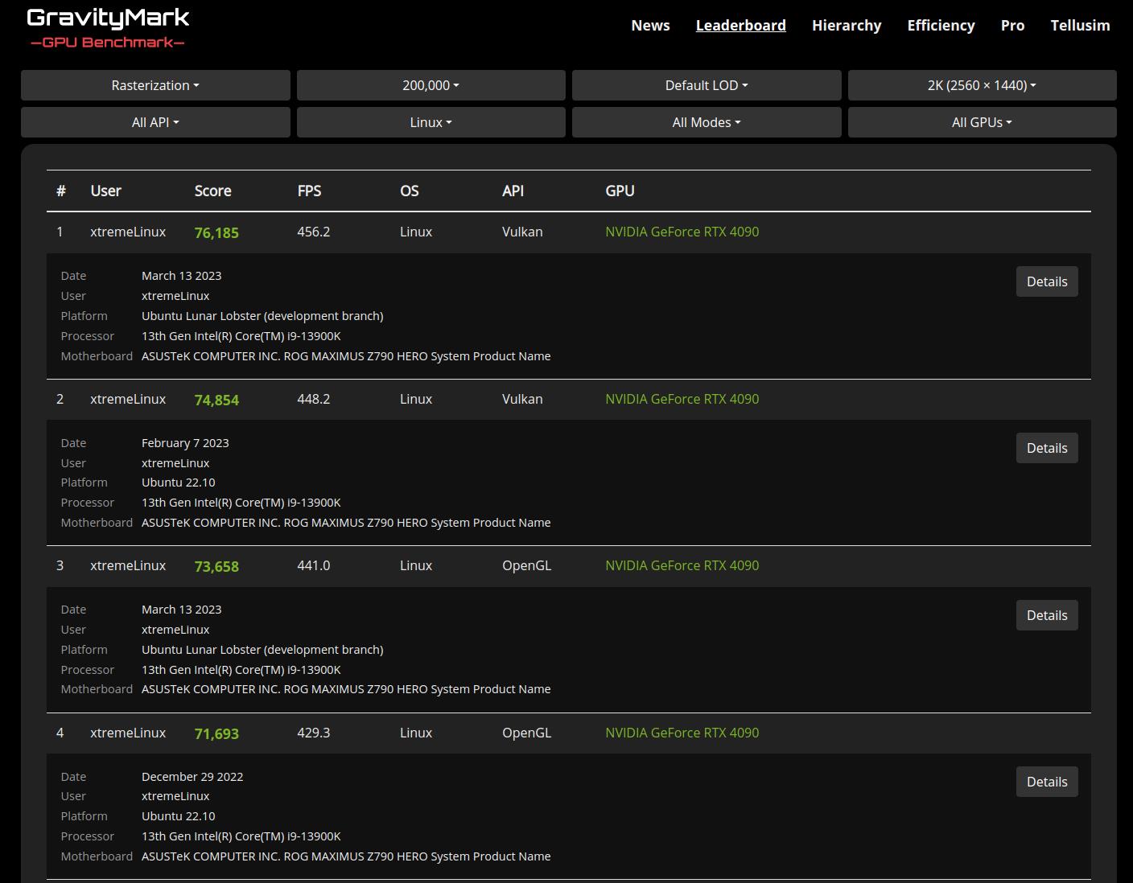Viewport: 1133px width, 883px height.
Task: Expand the 200,000 asteroid count dropdown
Action: [x=431, y=85]
